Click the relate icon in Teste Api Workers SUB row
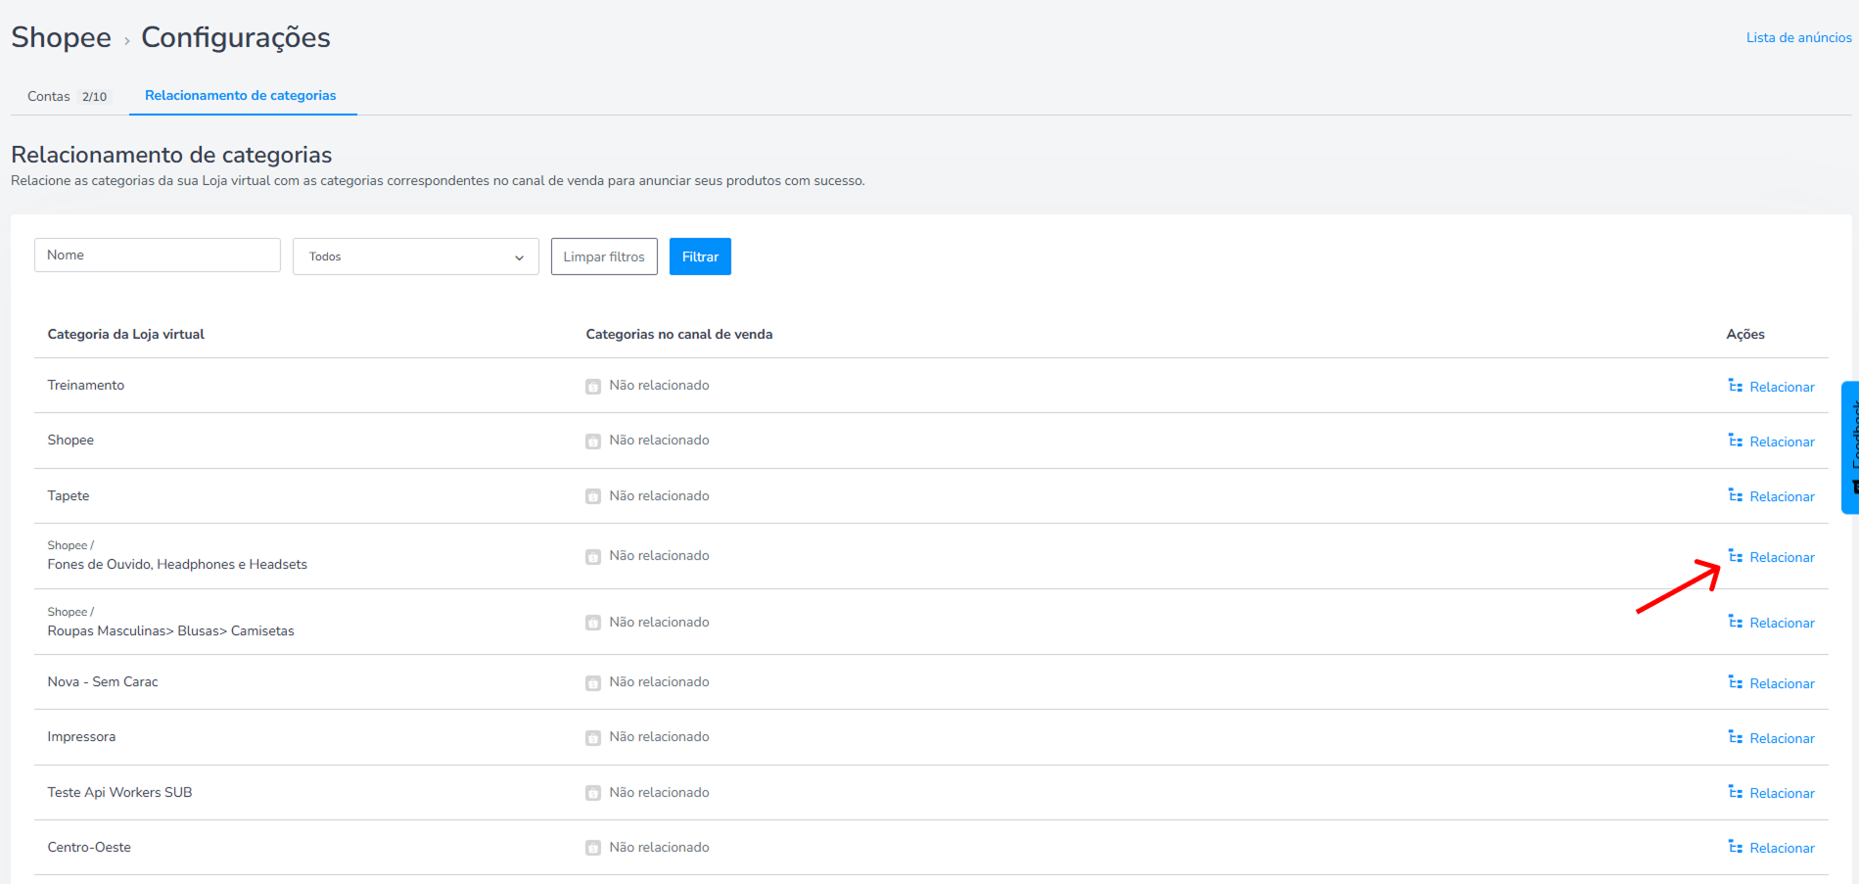Image resolution: width=1859 pixels, height=884 pixels. 1735,792
